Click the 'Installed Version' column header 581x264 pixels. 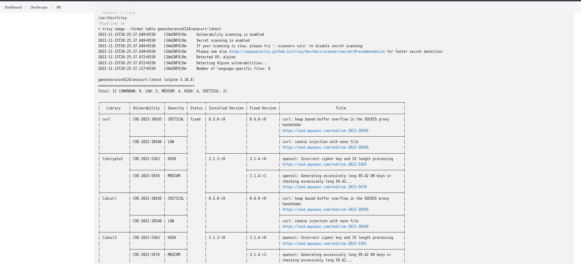(226, 108)
